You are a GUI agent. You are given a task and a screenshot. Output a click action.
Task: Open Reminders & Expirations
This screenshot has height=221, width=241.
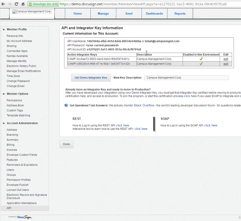click(22, 165)
